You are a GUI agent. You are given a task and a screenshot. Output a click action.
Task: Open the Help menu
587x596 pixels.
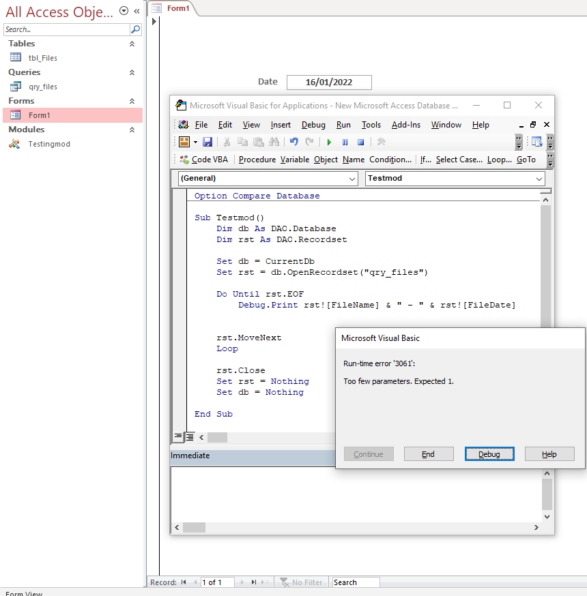point(481,125)
